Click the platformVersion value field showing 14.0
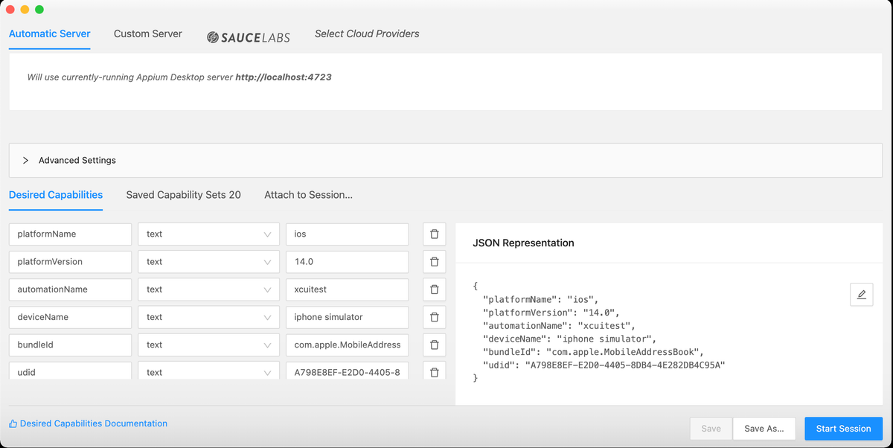 pyautogui.click(x=347, y=261)
